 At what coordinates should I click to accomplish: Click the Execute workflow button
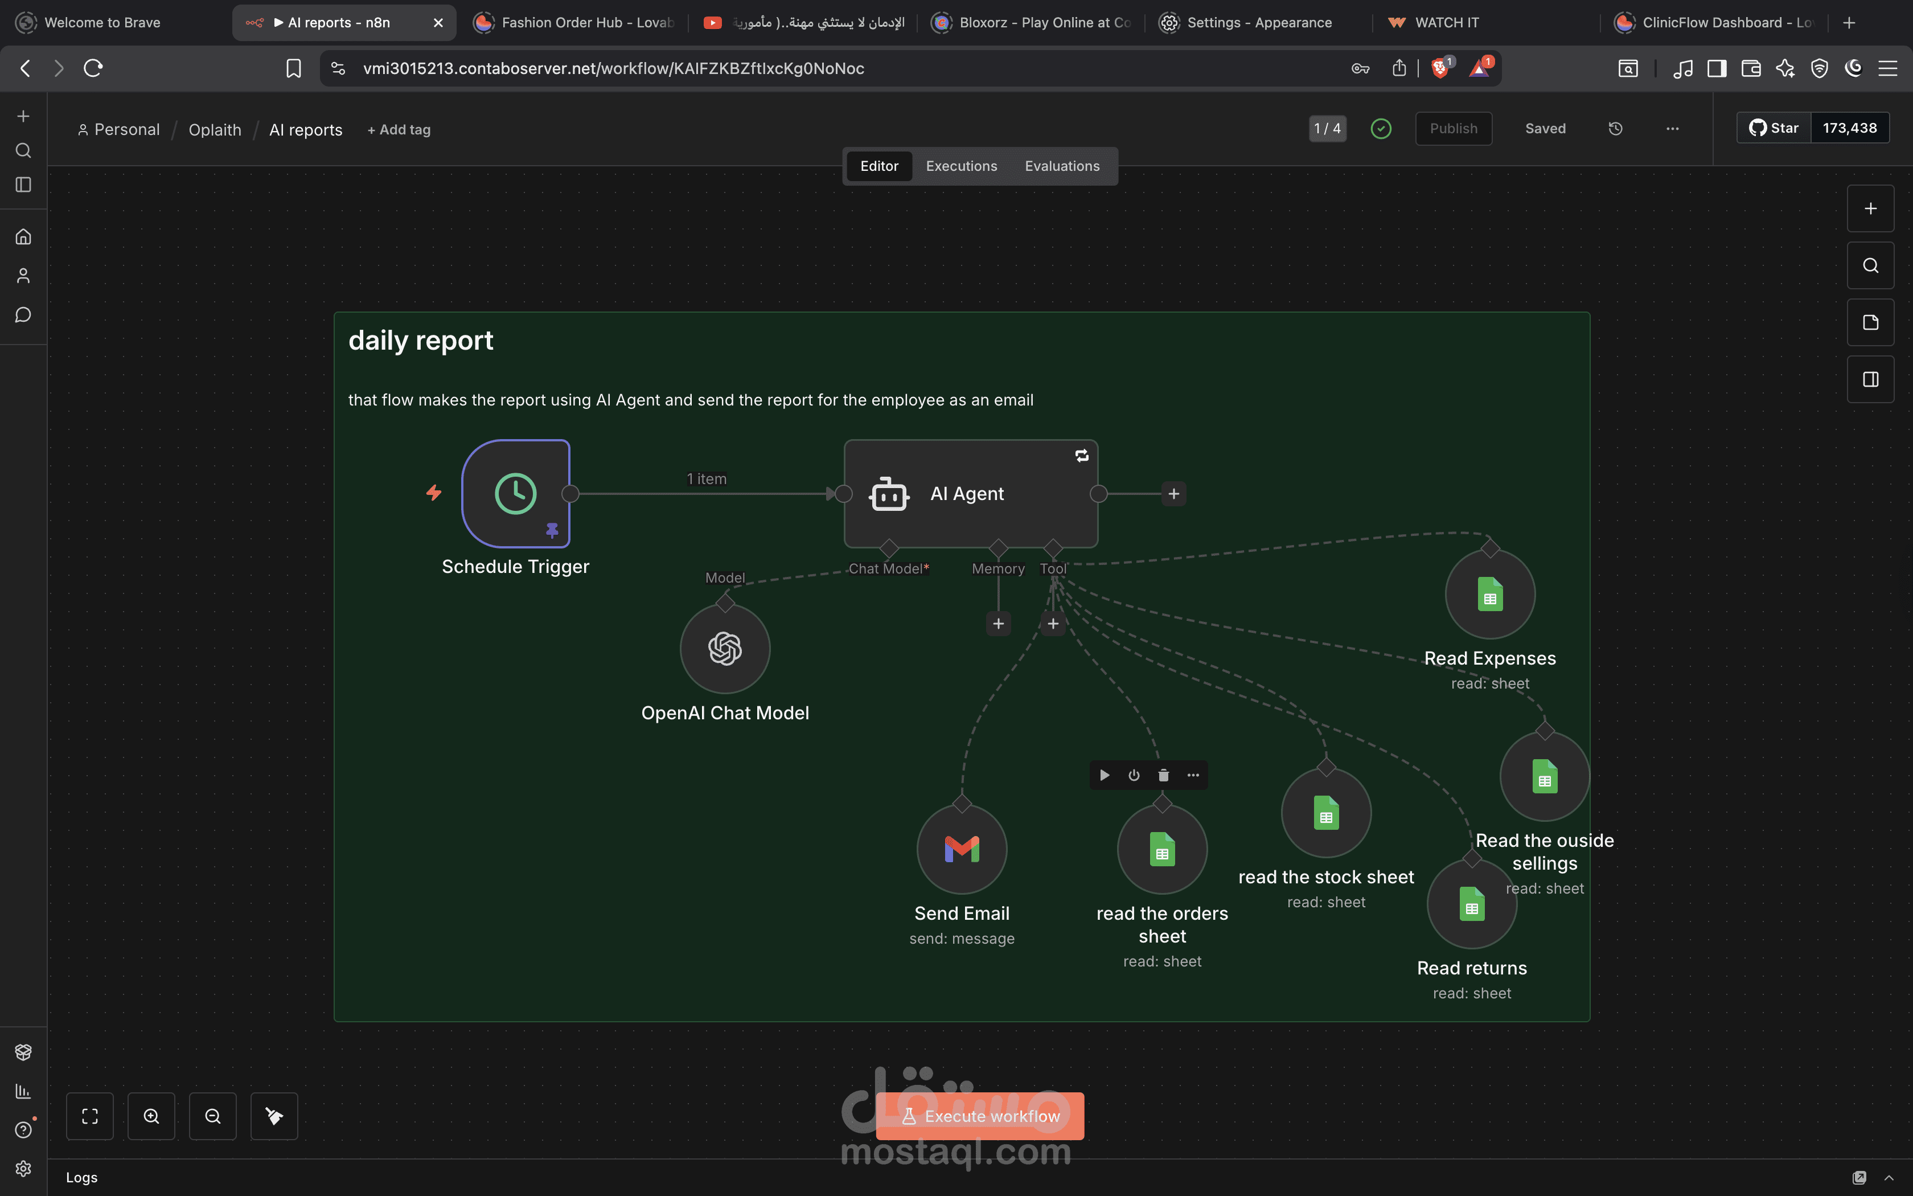pyautogui.click(x=979, y=1116)
